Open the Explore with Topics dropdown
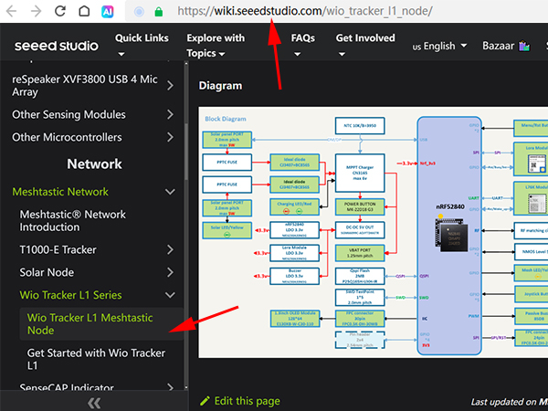The image size is (548, 411). (216, 46)
